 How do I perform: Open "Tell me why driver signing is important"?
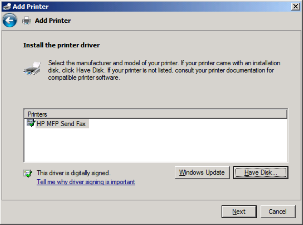tap(86, 182)
